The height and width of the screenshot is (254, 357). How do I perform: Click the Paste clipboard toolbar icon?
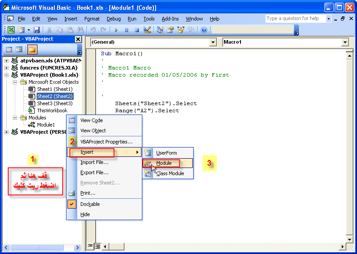70,30
